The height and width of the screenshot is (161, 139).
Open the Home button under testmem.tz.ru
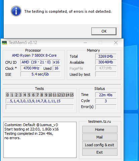click(100, 129)
